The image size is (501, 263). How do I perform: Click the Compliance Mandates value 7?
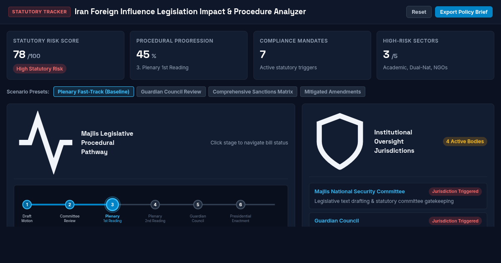pos(263,54)
